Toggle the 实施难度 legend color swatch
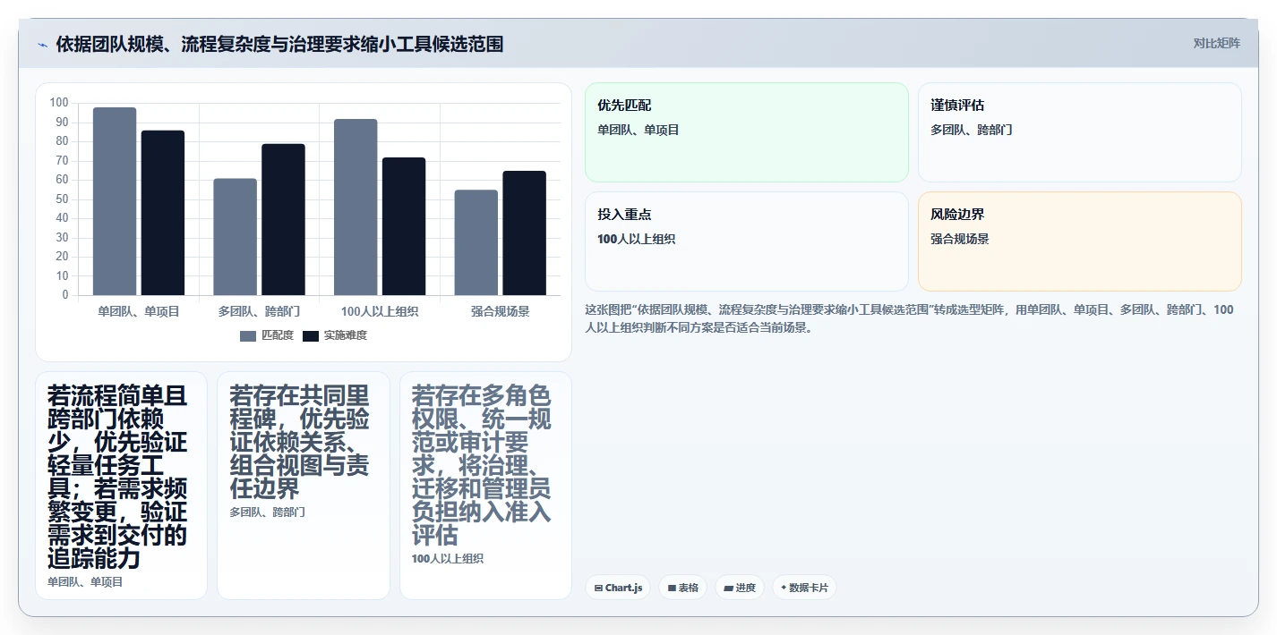This screenshot has height=635, width=1277. pyautogui.click(x=311, y=336)
